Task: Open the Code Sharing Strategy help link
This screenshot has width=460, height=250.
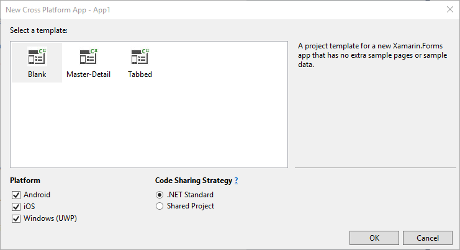Action: pyautogui.click(x=236, y=181)
